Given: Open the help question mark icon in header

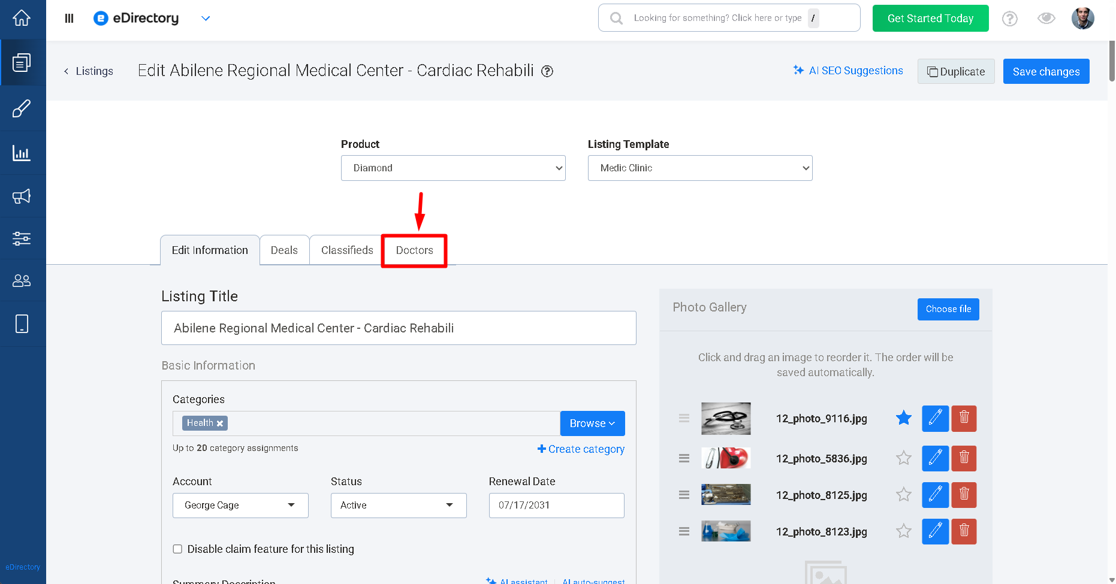Looking at the screenshot, I should click(x=1010, y=19).
